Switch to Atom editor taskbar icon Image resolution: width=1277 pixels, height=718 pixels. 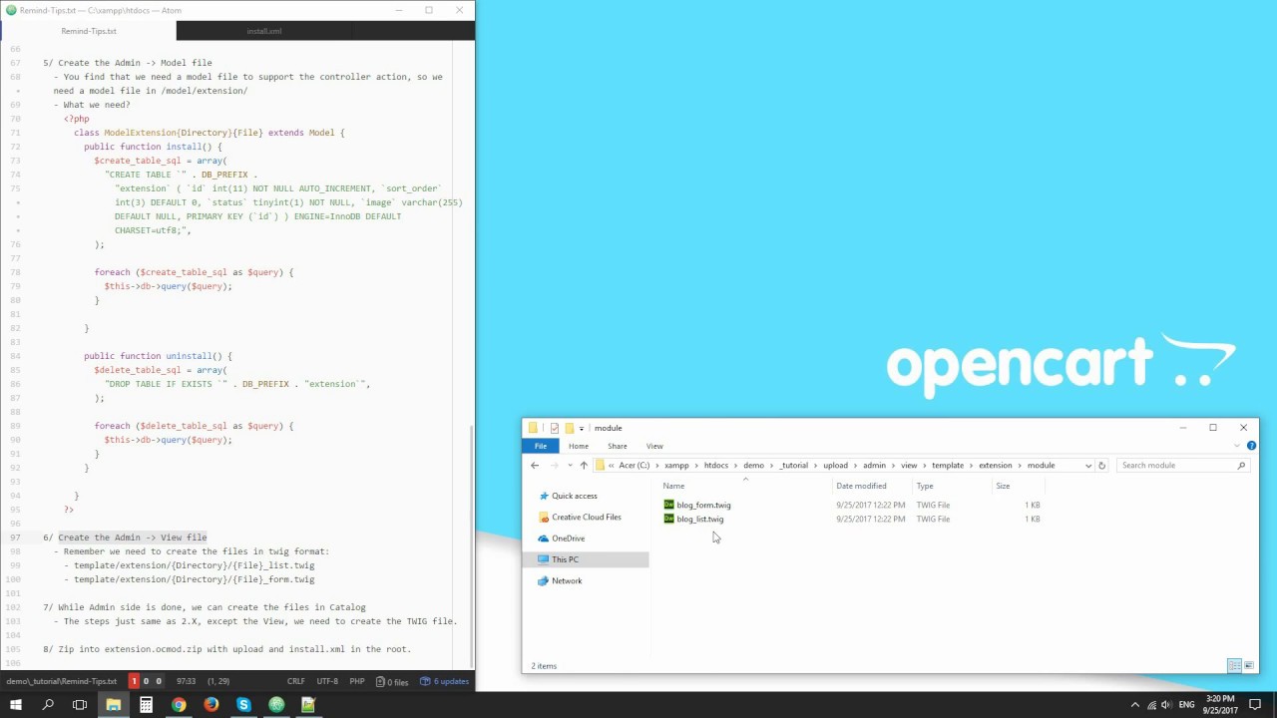[x=276, y=705]
